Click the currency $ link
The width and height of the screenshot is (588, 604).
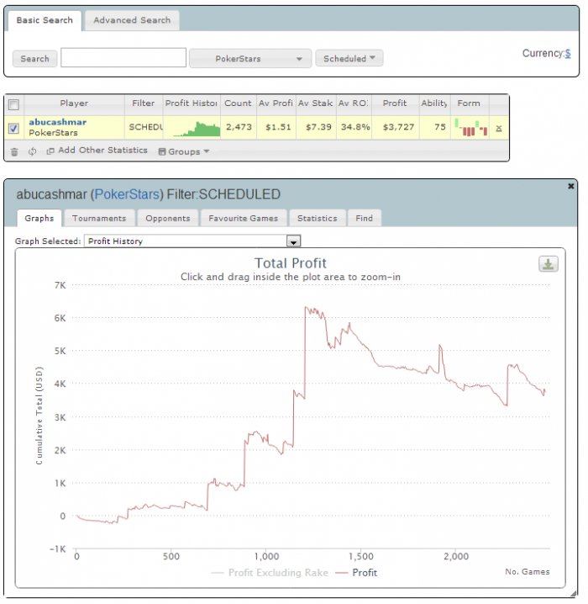[568, 54]
